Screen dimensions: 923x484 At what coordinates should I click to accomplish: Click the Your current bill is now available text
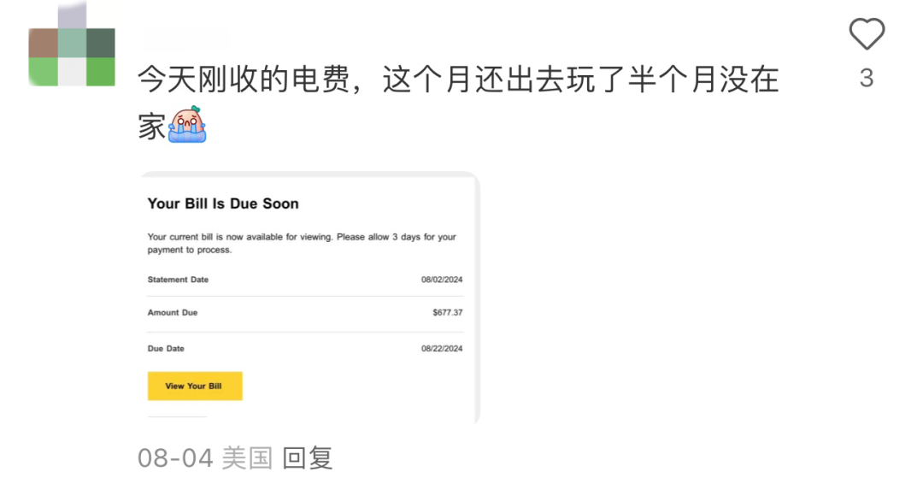[x=302, y=243]
